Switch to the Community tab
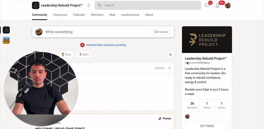This screenshot has height=129, width=264. click(39, 15)
